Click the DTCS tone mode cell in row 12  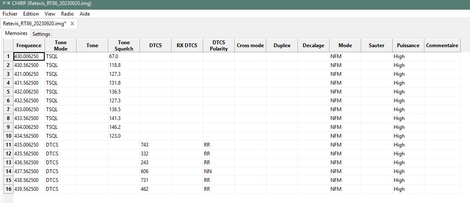61,154
